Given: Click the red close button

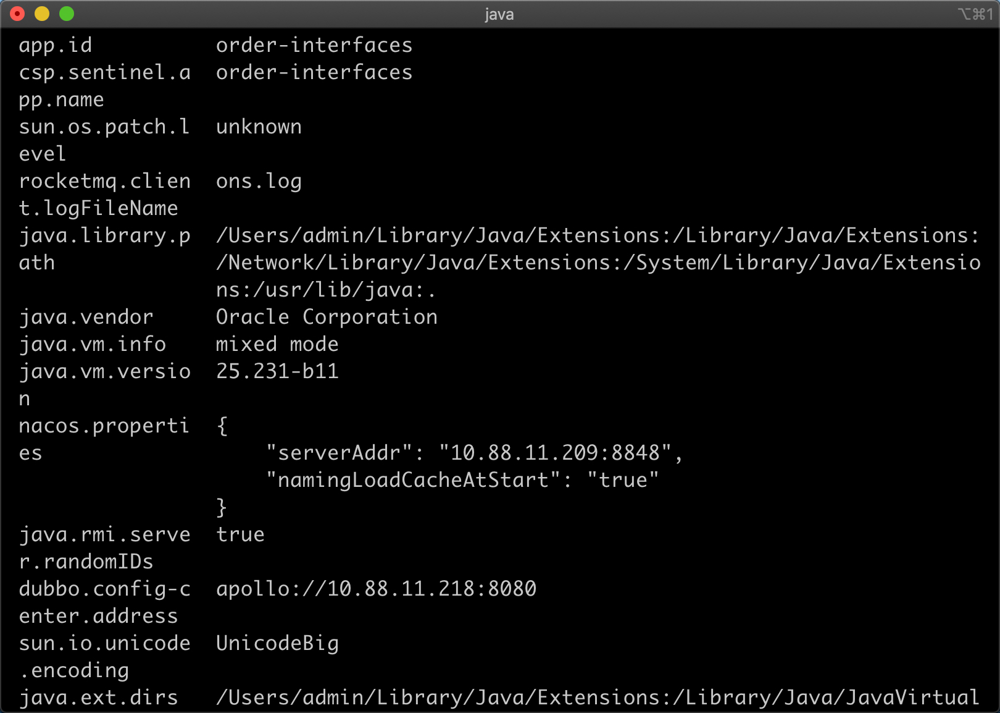Looking at the screenshot, I should [x=17, y=12].
